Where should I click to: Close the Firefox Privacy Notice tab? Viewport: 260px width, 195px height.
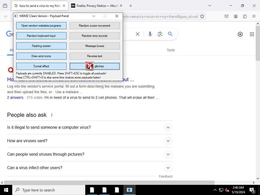tap(121, 6)
